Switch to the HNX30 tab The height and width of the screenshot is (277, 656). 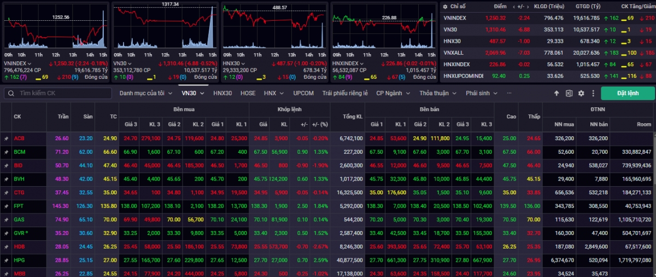(222, 93)
